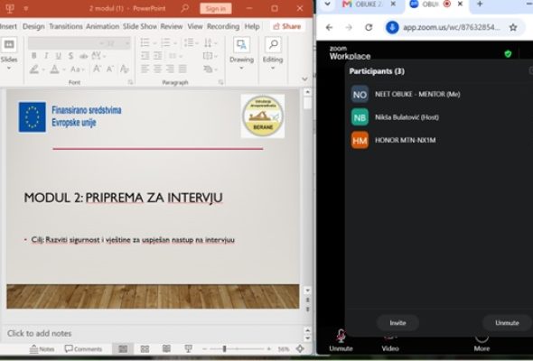Click Unmute button in Participants panel
The height and width of the screenshot is (361, 533).
click(507, 322)
